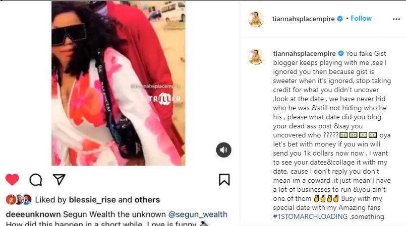The width and height of the screenshot is (406, 226).
Task: Open profile avatar beside the caption
Action: [x=256, y=56]
